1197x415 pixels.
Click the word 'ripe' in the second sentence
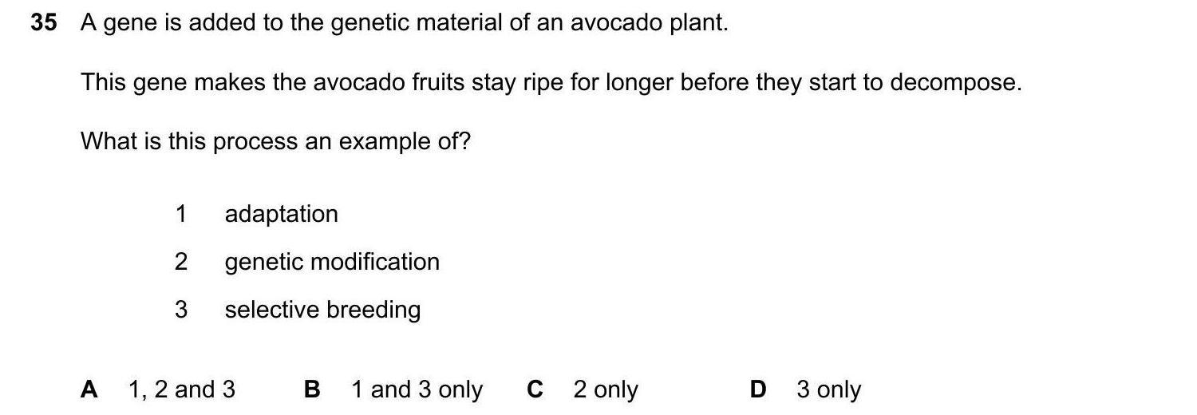pos(543,83)
